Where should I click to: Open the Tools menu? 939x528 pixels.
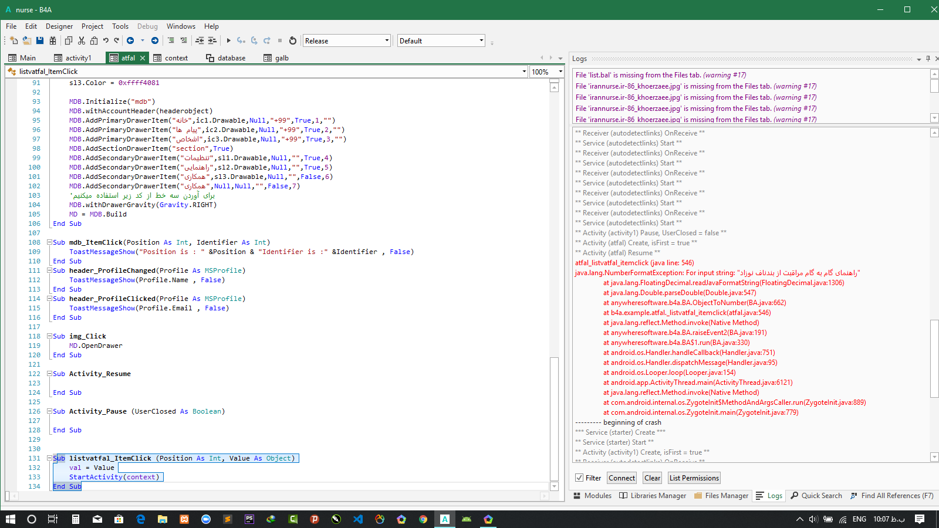click(120, 26)
